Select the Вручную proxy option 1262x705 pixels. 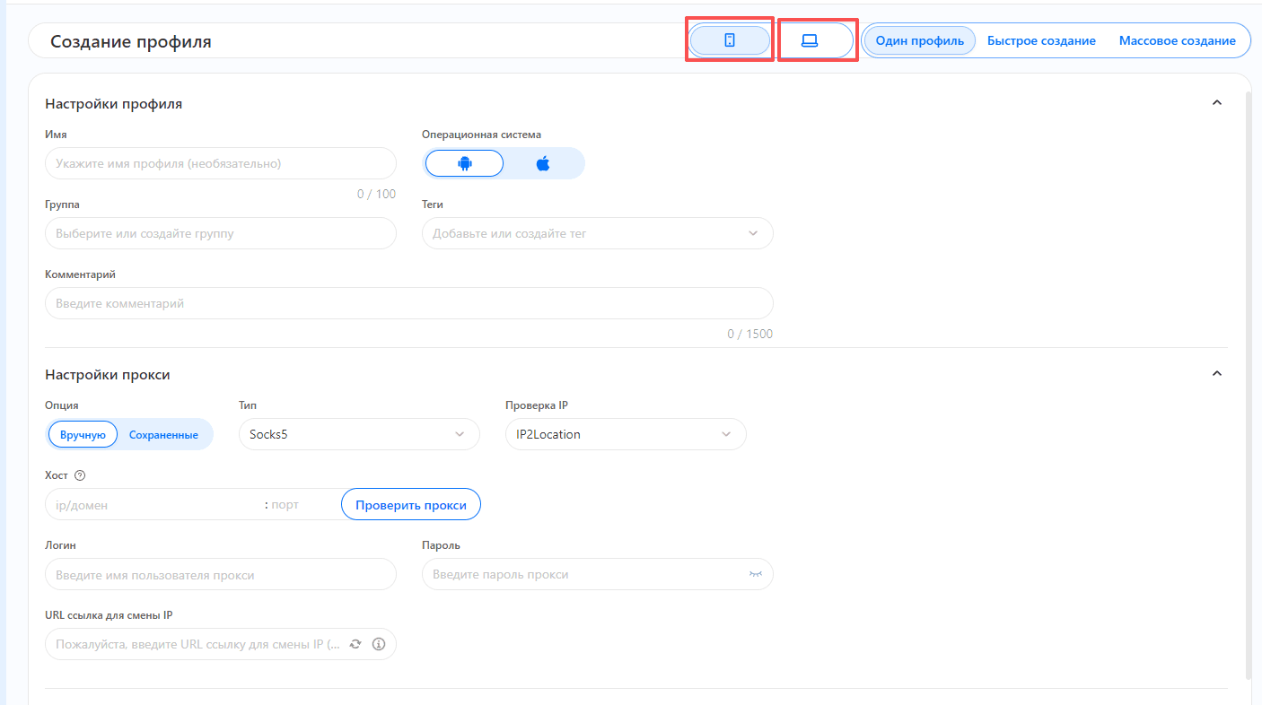[x=83, y=434]
